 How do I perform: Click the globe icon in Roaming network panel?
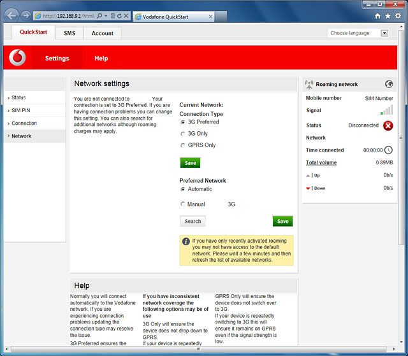point(389,84)
